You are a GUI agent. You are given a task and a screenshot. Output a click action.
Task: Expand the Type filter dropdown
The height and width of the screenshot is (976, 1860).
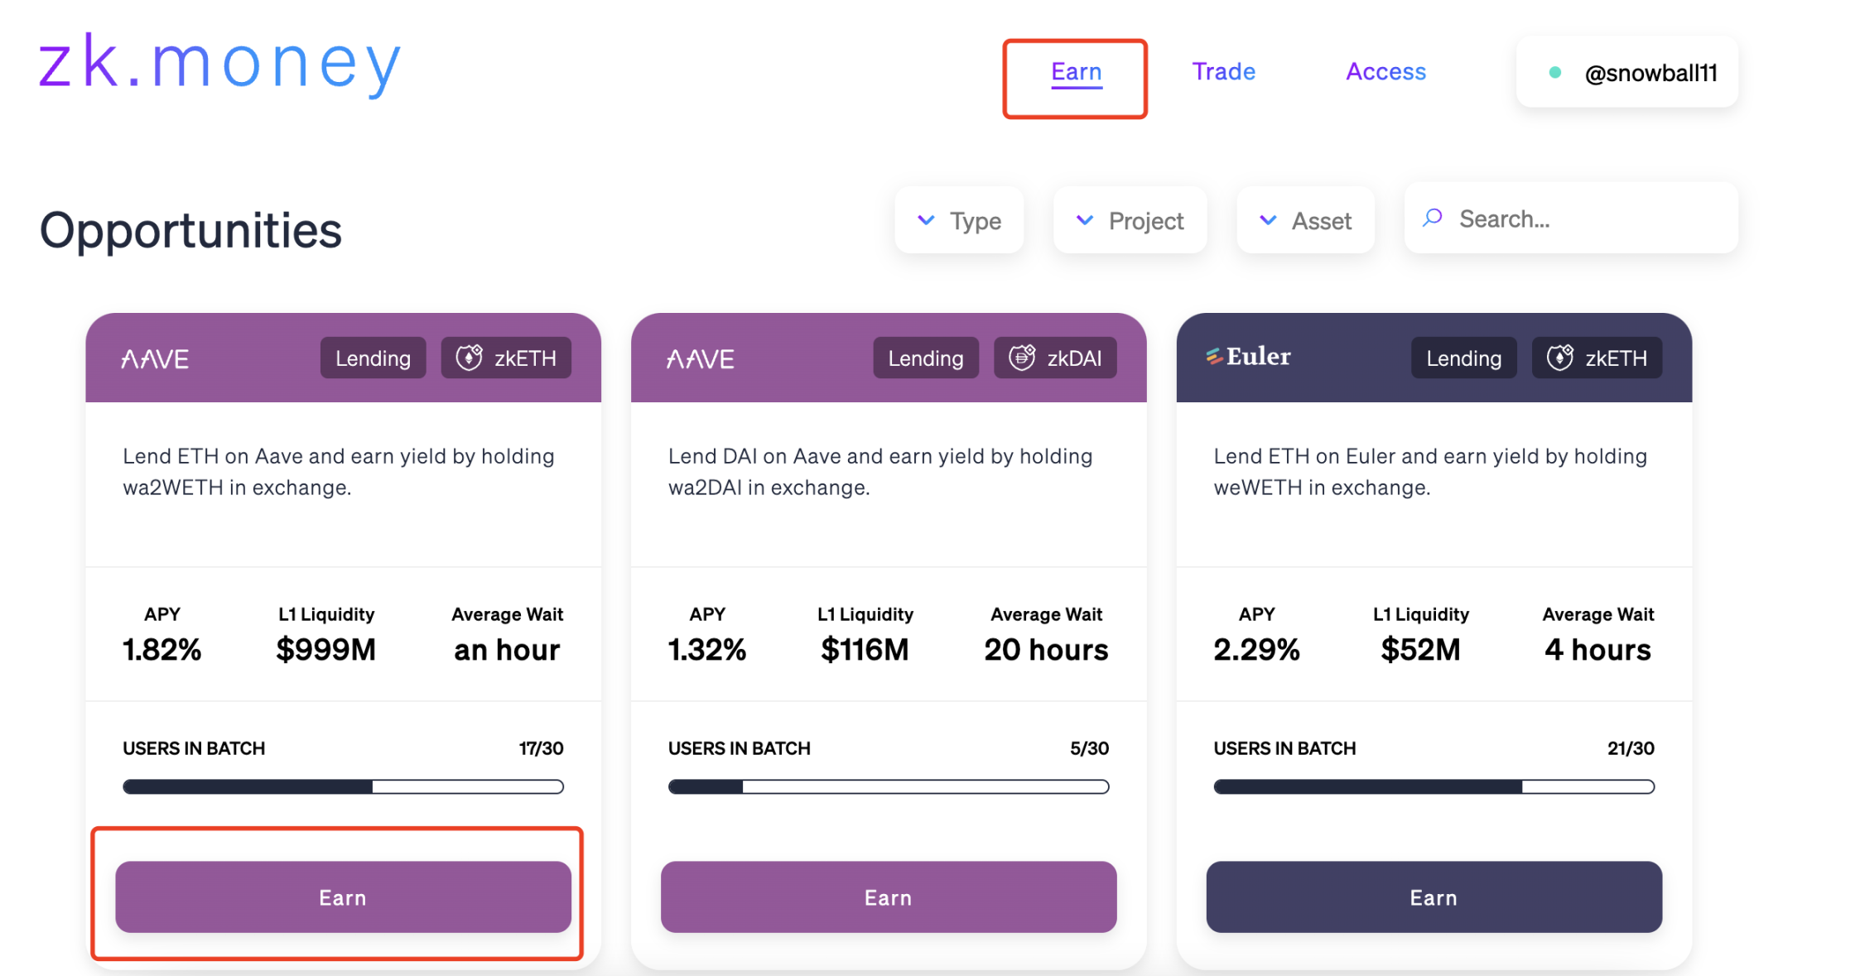tap(959, 221)
